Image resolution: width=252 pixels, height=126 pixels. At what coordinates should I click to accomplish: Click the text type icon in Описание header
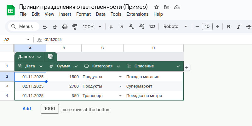click(129, 66)
